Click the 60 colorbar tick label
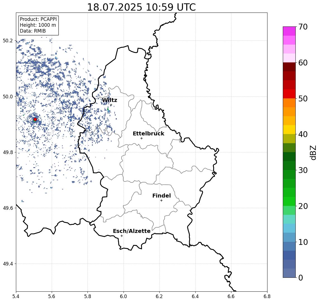Image resolution: width=320 pixels, height=302 pixels. click(x=303, y=63)
